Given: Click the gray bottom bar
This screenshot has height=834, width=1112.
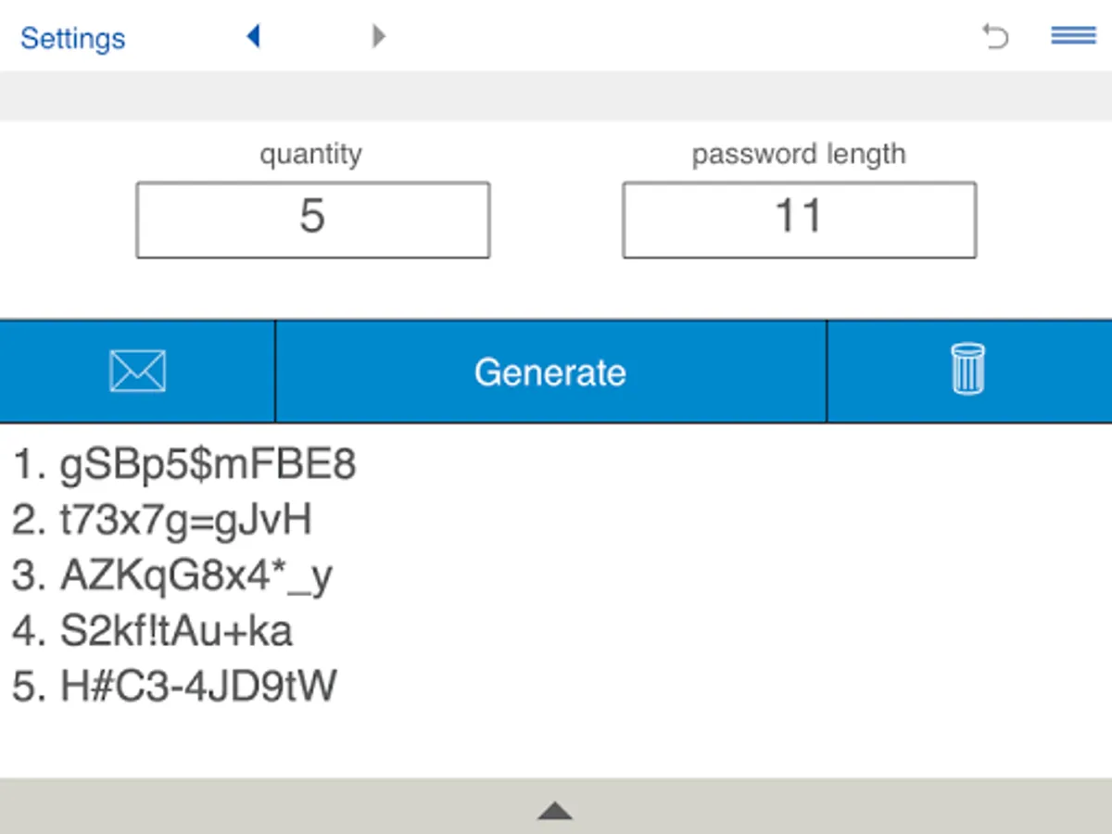Looking at the screenshot, I should coord(556,806).
